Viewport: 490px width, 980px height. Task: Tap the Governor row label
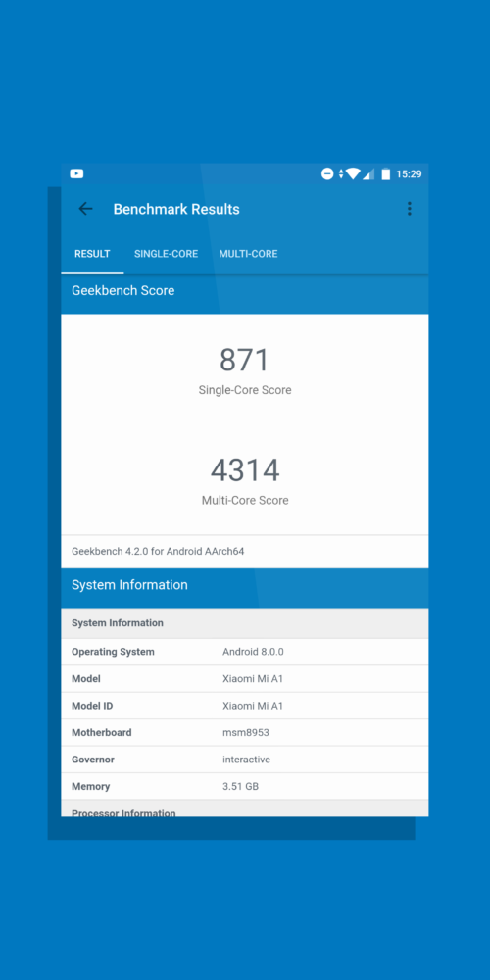(x=93, y=759)
